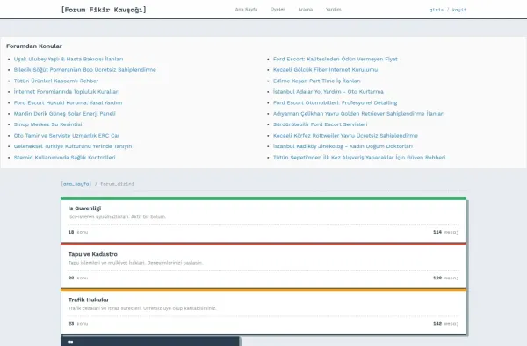Click the giris login link
Viewport: 527px width, 346px height.
pyautogui.click(x=437, y=10)
